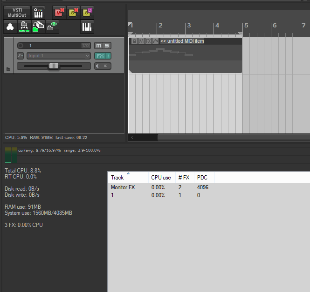The height and width of the screenshot is (292, 310).
Task: Open envelope icon on untitled MIDI item
Action: tap(155, 41)
